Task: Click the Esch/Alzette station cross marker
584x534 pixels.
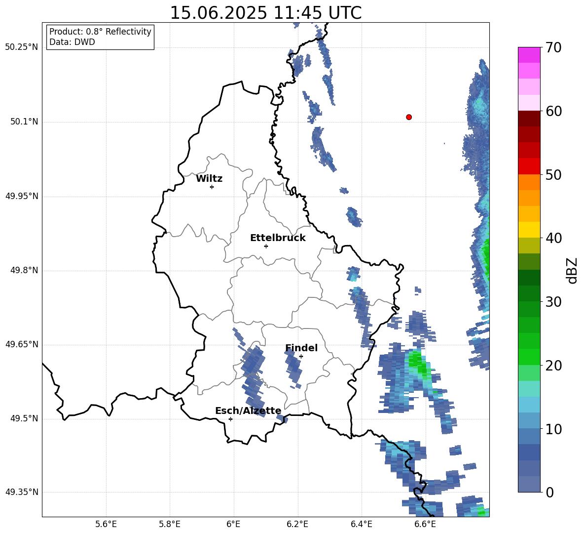Action: click(230, 419)
